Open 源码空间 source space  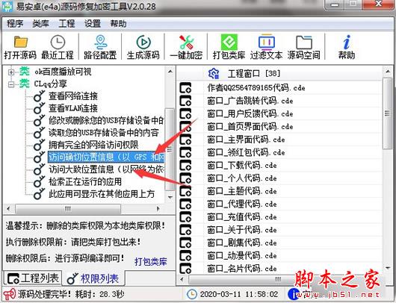coord(303,47)
